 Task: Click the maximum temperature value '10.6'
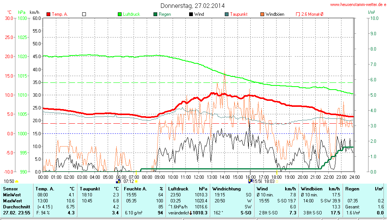[71, 201]
